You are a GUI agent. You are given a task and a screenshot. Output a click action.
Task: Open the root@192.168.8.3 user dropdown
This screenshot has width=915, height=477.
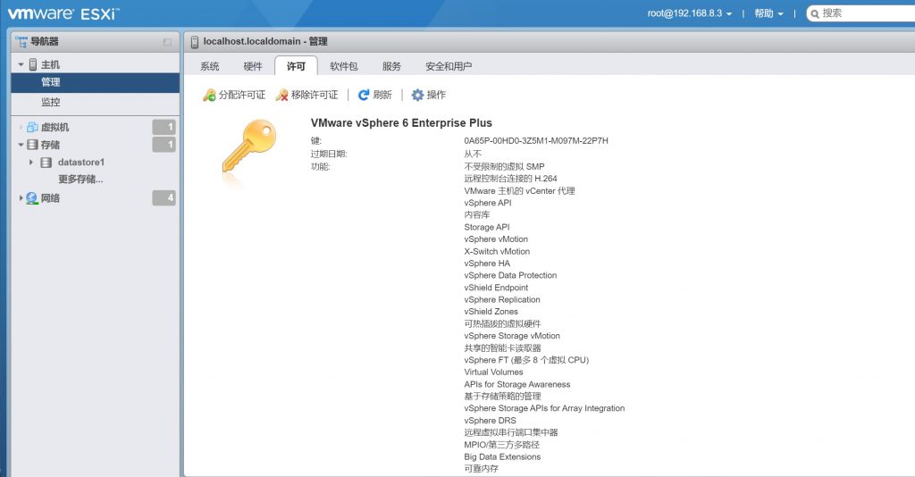click(690, 13)
